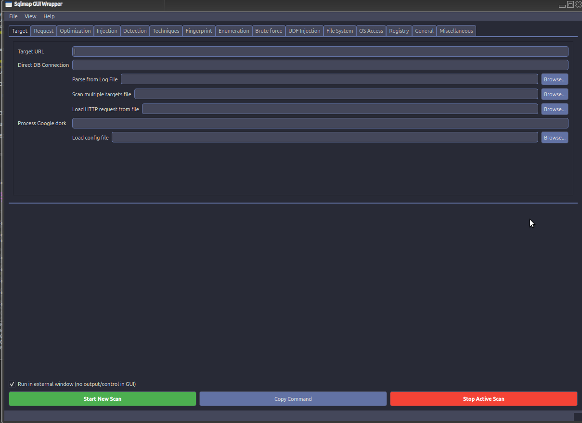Image resolution: width=582 pixels, height=423 pixels.
Task: Click the Process Google dork field
Action: [320, 123]
